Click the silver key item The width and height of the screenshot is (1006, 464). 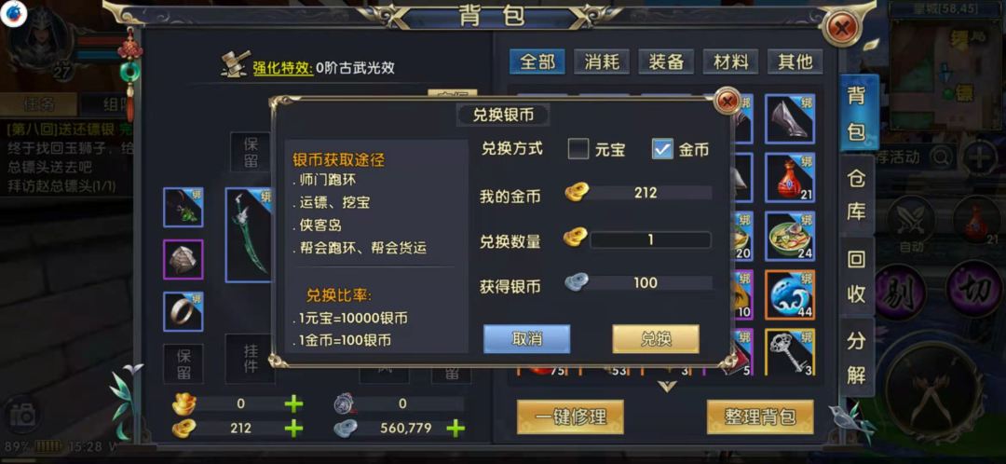tap(790, 351)
